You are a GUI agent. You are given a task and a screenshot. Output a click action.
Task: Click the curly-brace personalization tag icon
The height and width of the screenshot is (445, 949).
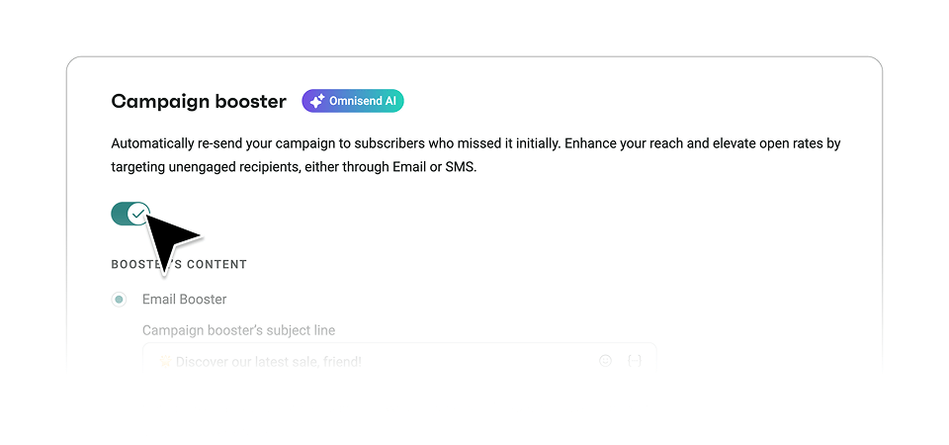click(x=635, y=361)
